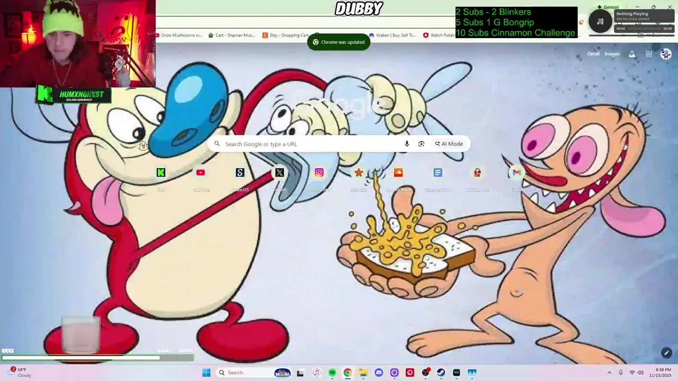The height and width of the screenshot is (381, 678).
Task: Open OBS Studio from the taskbar
Action: click(425, 373)
